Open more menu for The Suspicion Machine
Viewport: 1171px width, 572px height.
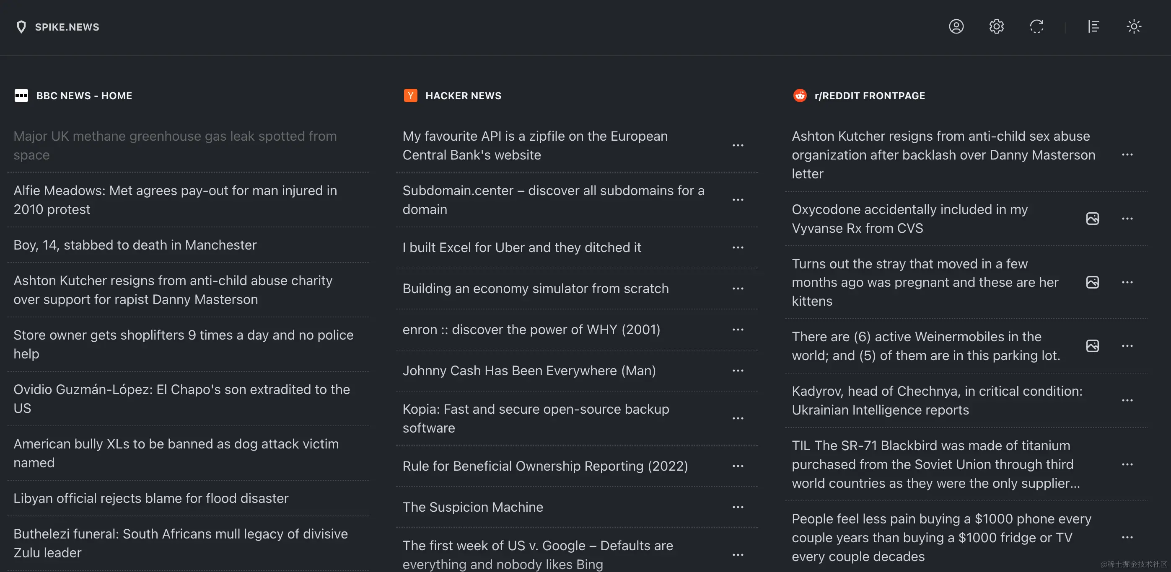click(x=738, y=507)
